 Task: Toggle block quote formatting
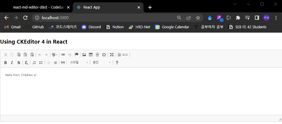pos(63,62)
